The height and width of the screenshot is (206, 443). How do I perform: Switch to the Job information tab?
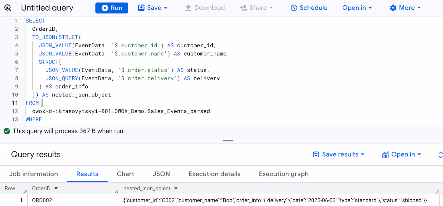click(x=34, y=174)
